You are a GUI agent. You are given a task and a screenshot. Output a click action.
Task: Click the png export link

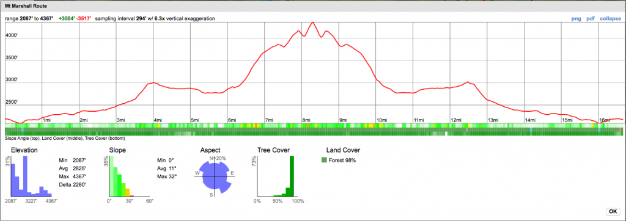[x=576, y=18]
